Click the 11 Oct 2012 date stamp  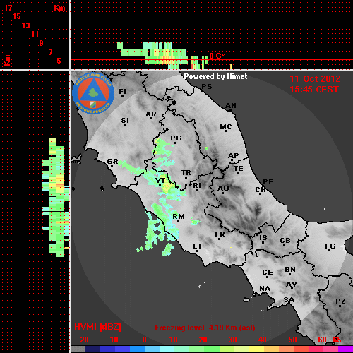point(315,79)
